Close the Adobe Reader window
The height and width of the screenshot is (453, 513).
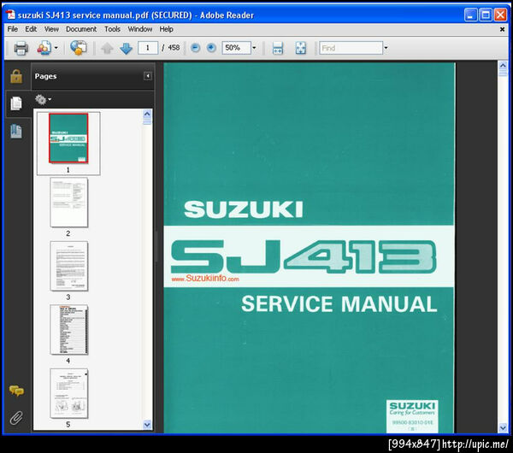coord(500,15)
